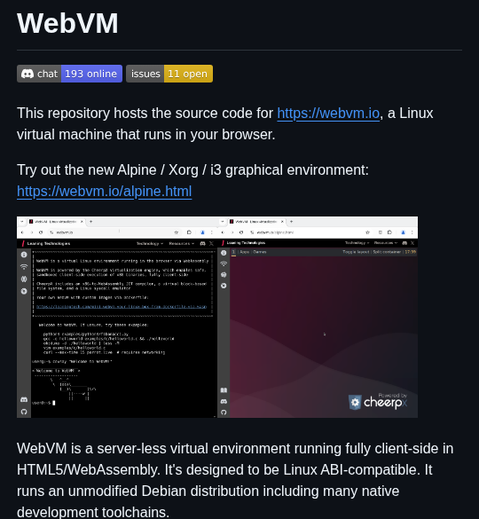Open the Discord chat badge showing 193 online
The image size is (479, 519).
click(x=69, y=74)
